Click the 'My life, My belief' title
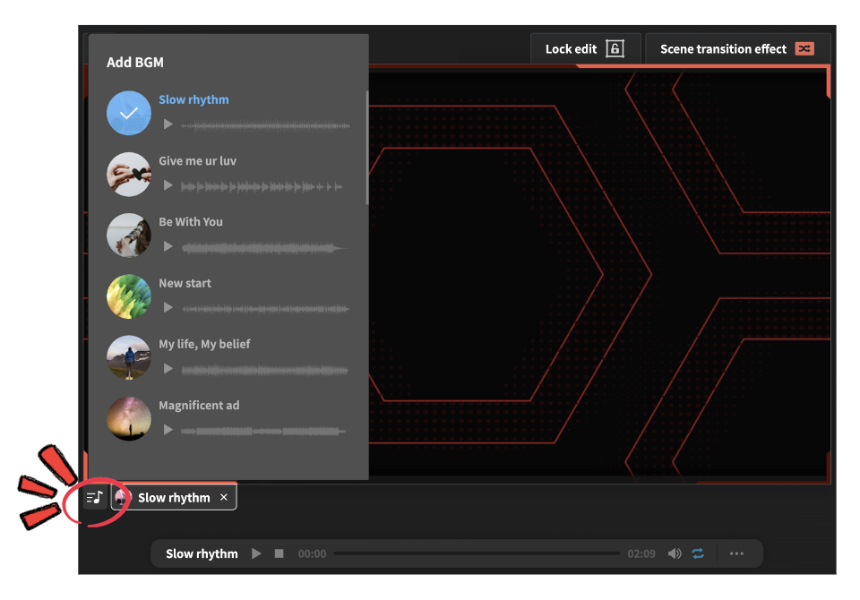The width and height of the screenshot is (860, 600). [x=204, y=345]
